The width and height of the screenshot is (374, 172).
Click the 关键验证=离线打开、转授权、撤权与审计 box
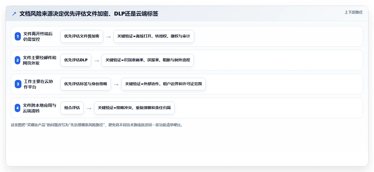tap(154, 36)
